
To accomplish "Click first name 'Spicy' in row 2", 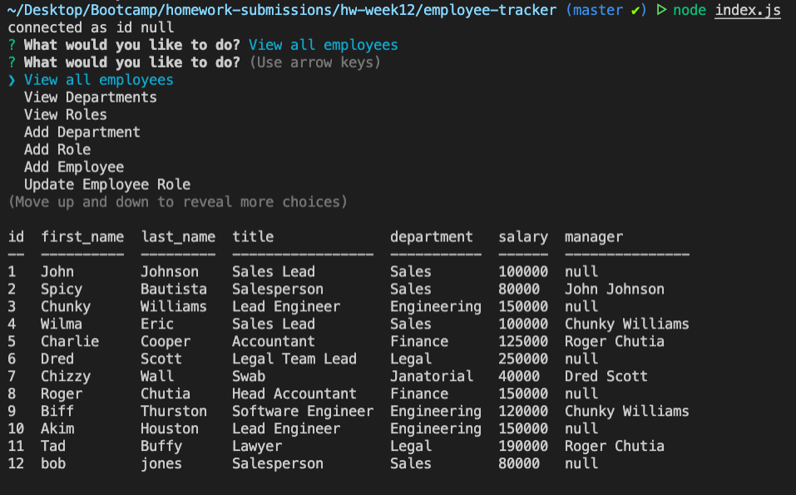I will pos(62,290).
